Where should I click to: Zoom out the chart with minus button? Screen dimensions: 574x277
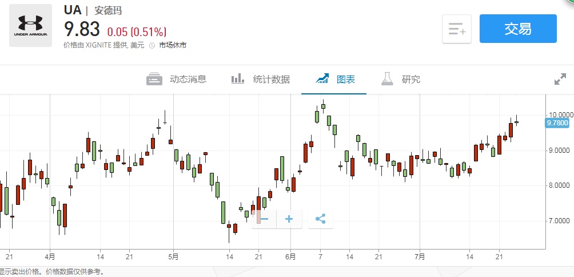point(264,219)
